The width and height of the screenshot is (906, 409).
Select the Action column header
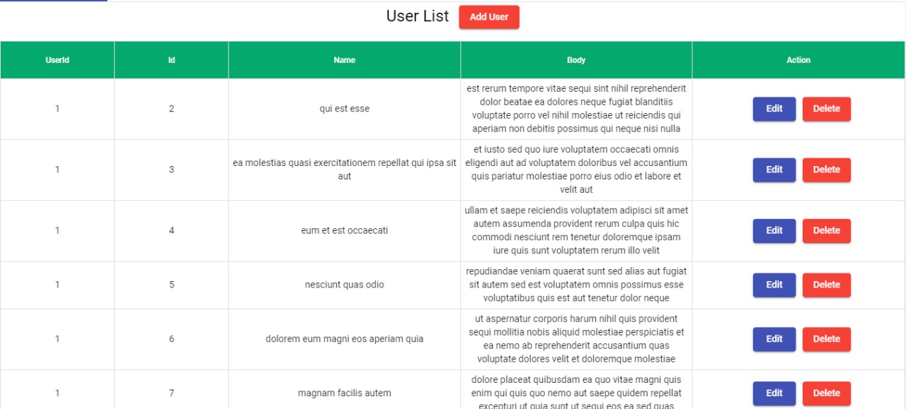[798, 60]
